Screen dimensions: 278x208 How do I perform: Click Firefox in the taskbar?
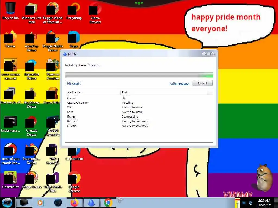coord(75,203)
